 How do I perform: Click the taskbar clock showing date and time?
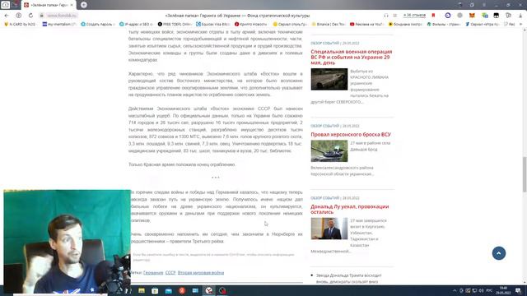tap(503, 290)
